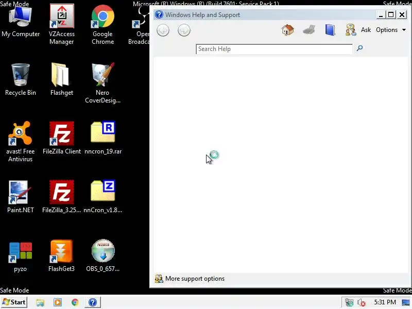
Task: Select the Nero CoverDesigner icon
Action: pos(102,83)
